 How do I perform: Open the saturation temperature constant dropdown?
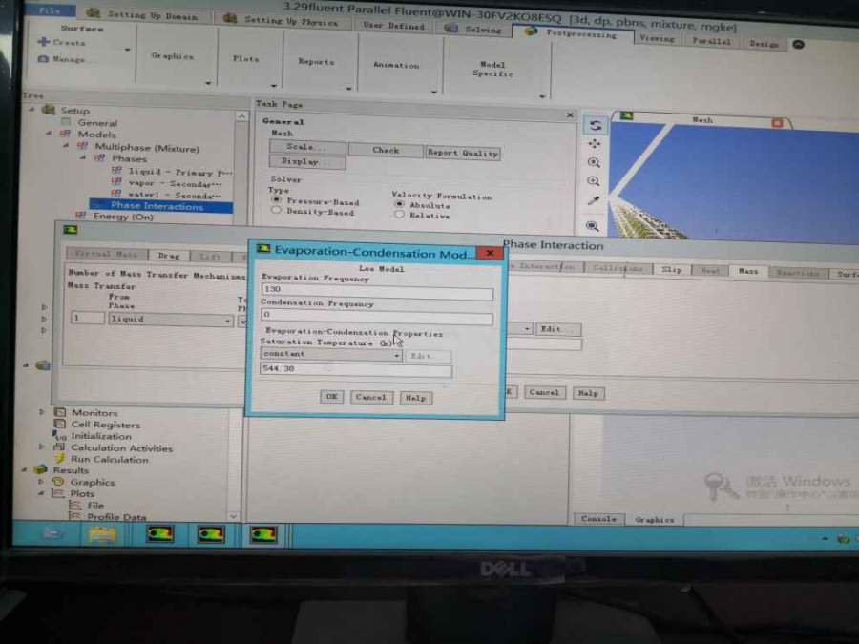[331, 354]
